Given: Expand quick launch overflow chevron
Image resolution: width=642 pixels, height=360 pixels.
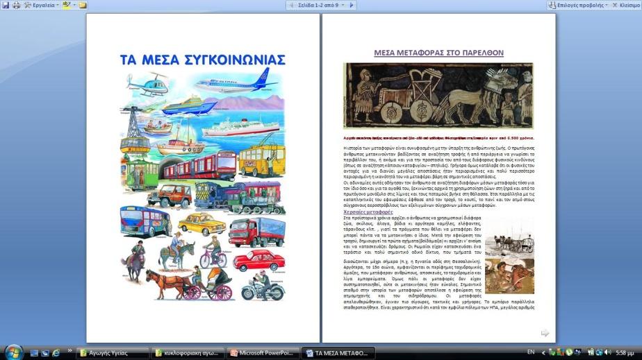Looking at the screenshot, I should click(69, 350).
